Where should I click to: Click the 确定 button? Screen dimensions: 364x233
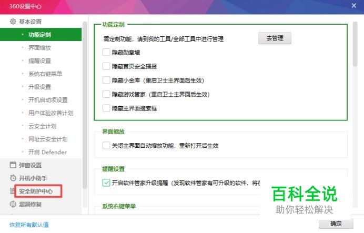click(336, 224)
